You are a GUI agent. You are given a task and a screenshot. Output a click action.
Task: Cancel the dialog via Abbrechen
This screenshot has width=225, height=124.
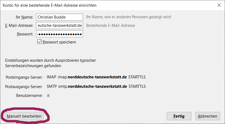[x=208, y=116]
